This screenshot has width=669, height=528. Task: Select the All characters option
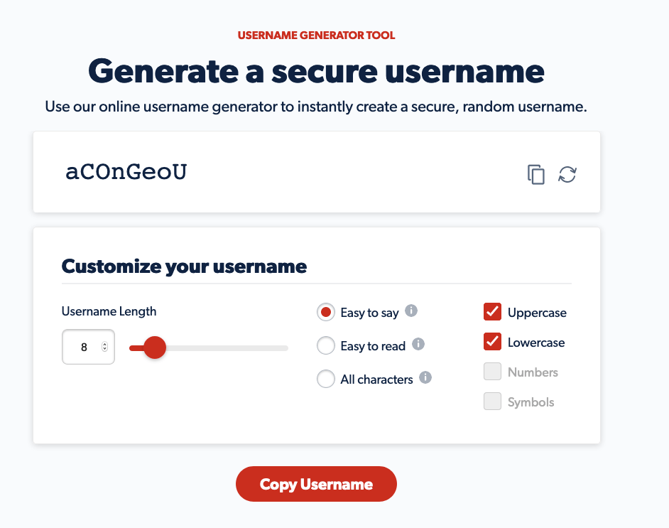326,378
